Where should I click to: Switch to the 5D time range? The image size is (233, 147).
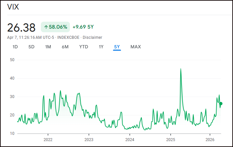click(31, 47)
